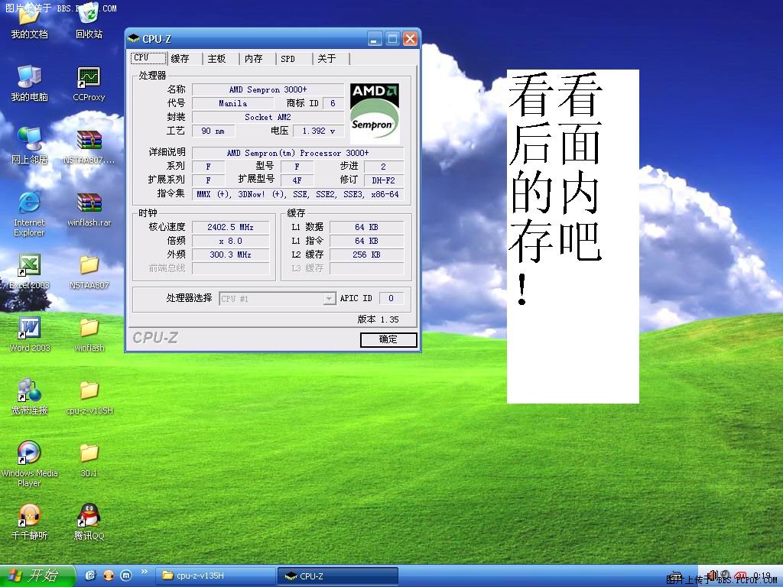Viewport: 783px width, 587px height.
Task: Open the N5TAA807 folder icon
Action: (89, 272)
